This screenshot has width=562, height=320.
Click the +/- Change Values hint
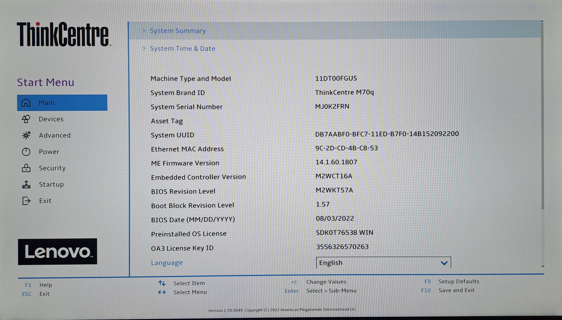click(318, 282)
